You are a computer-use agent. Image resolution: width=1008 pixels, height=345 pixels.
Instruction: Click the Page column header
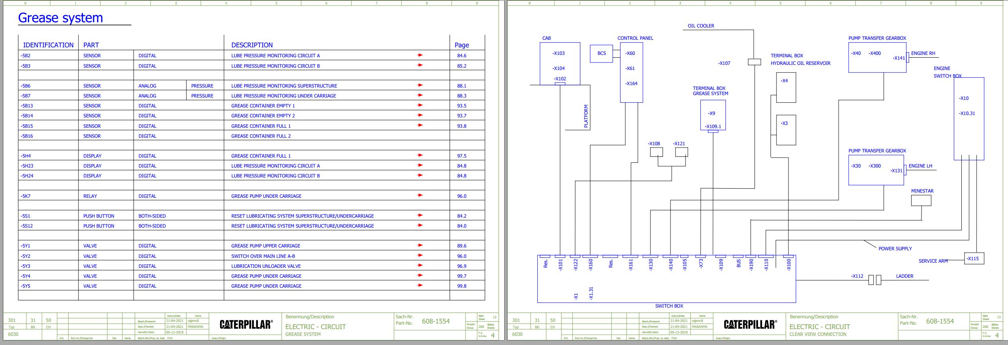coord(462,45)
